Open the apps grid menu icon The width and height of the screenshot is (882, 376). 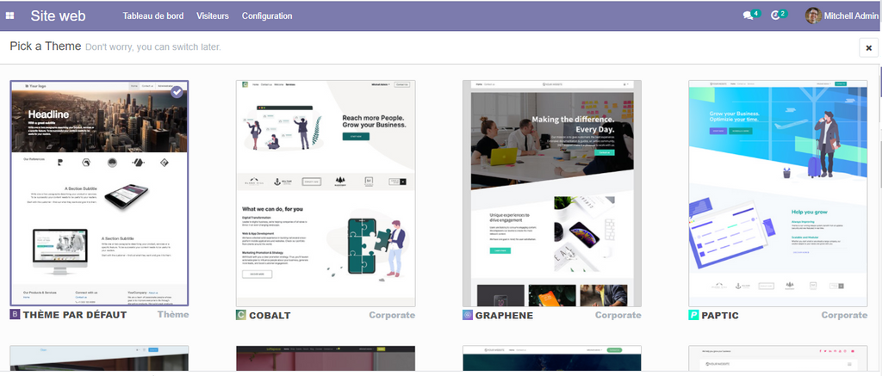pos(10,15)
